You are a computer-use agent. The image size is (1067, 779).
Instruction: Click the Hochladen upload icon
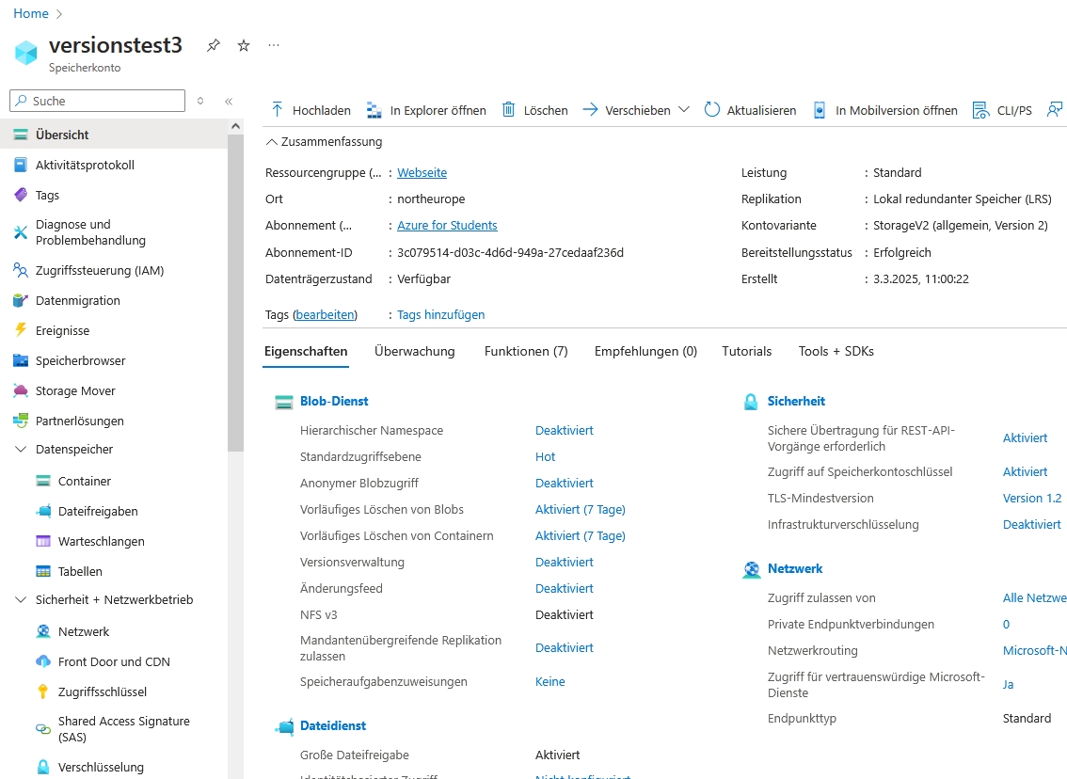tap(278, 110)
